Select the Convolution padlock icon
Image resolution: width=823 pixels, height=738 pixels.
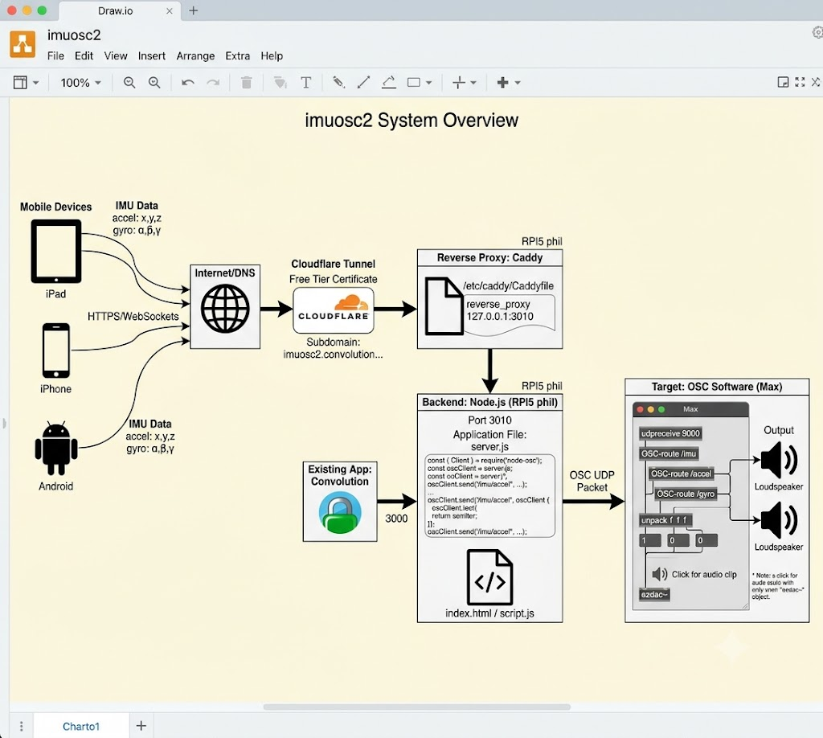click(x=340, y=512)
